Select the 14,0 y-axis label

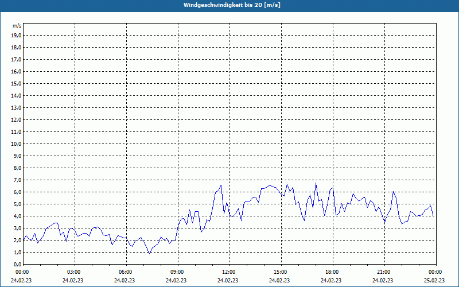coord(16,96)
